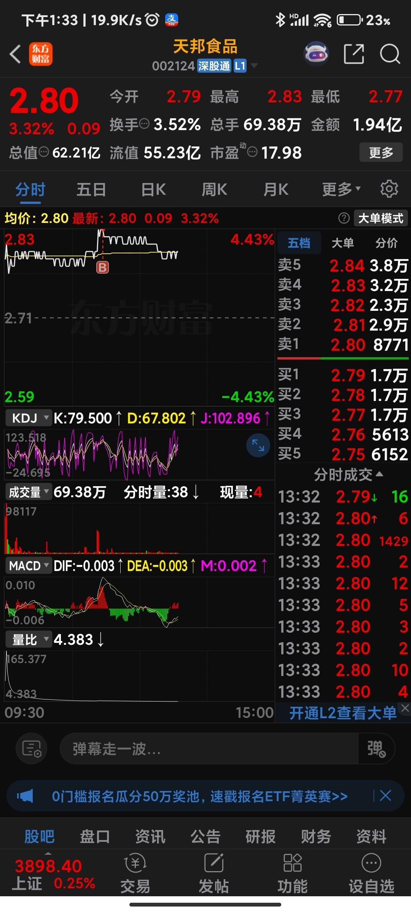Open the 财务 finance tab
The height and width of the screenshot is (913, 411).
pos(316,836)
